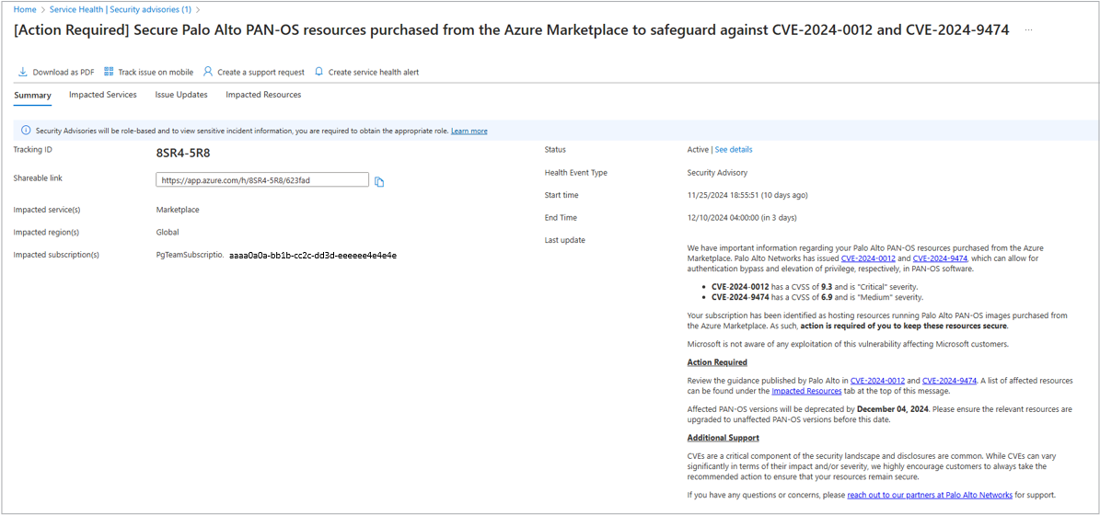Viewport: 1100px width, 515px height.
Task: Click the Create a support request person icon
Action: point(208,72)
